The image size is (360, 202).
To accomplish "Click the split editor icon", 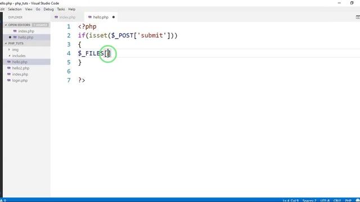I will click(358, 17).
